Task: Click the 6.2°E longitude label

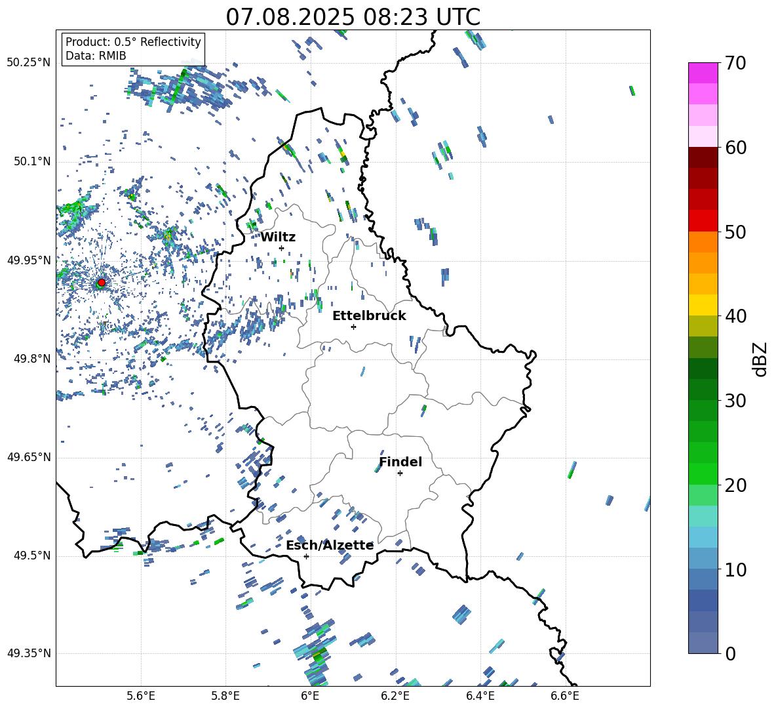Action: [x=395, y=697]
